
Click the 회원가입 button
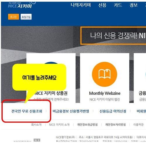point(26,17)
